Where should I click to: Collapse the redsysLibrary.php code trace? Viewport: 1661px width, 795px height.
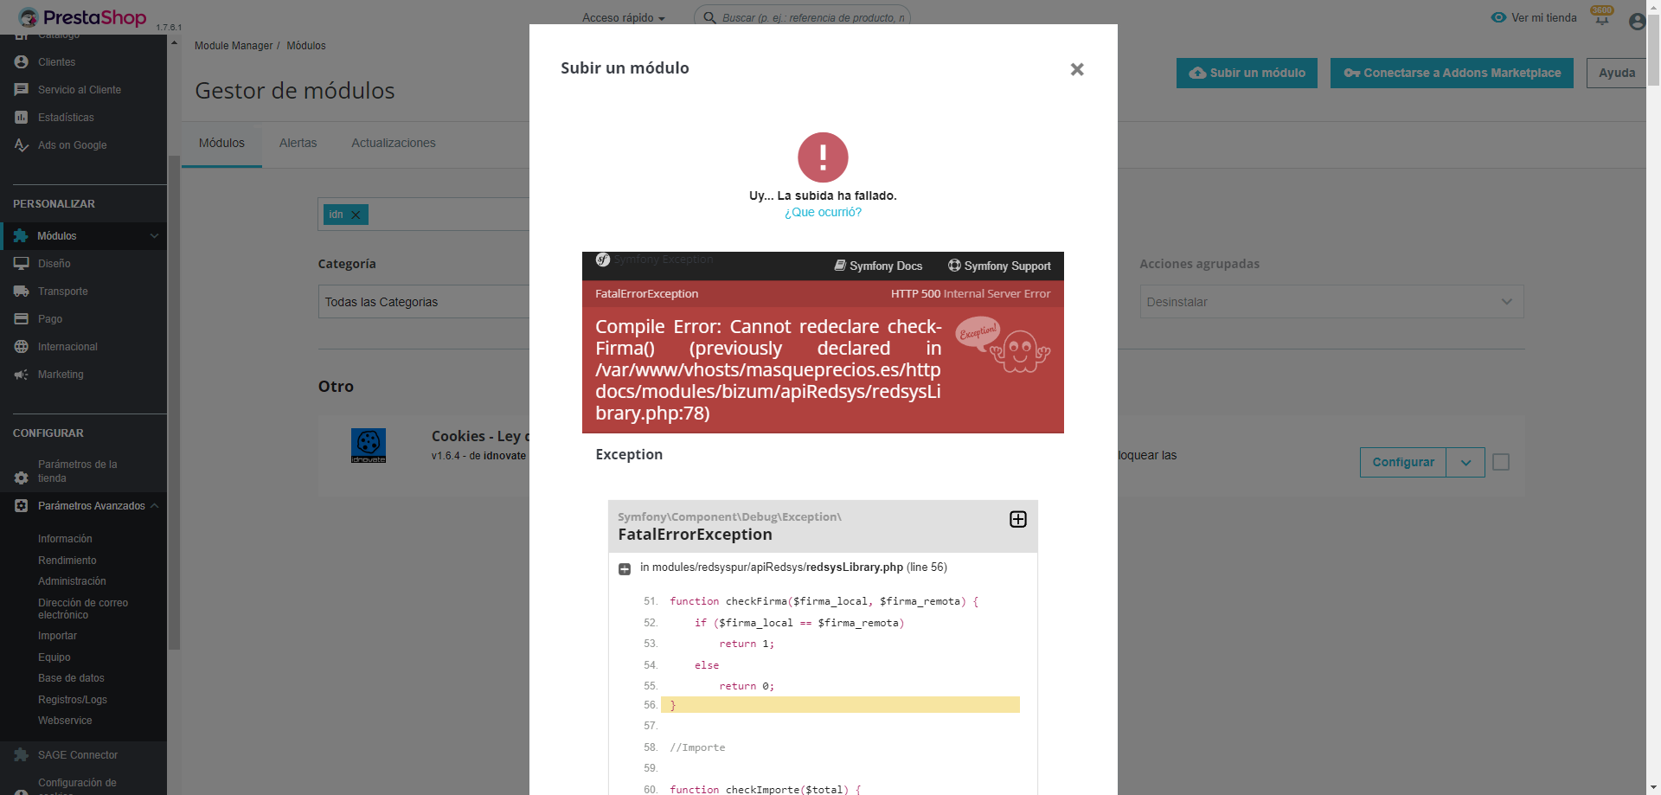pyautogui.click(x=625, y=568)
